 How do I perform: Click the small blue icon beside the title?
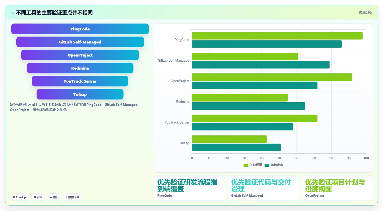(12, 13)
